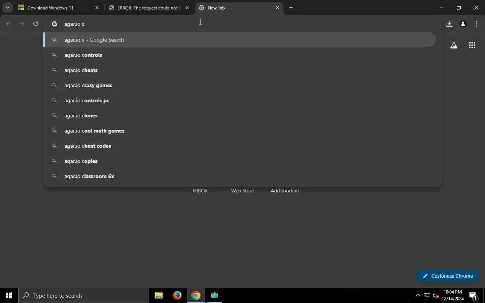
Task: Open Search Labs flask icon
Action: 454,45
